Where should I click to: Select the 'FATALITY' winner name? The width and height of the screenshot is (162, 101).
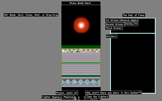131,24
